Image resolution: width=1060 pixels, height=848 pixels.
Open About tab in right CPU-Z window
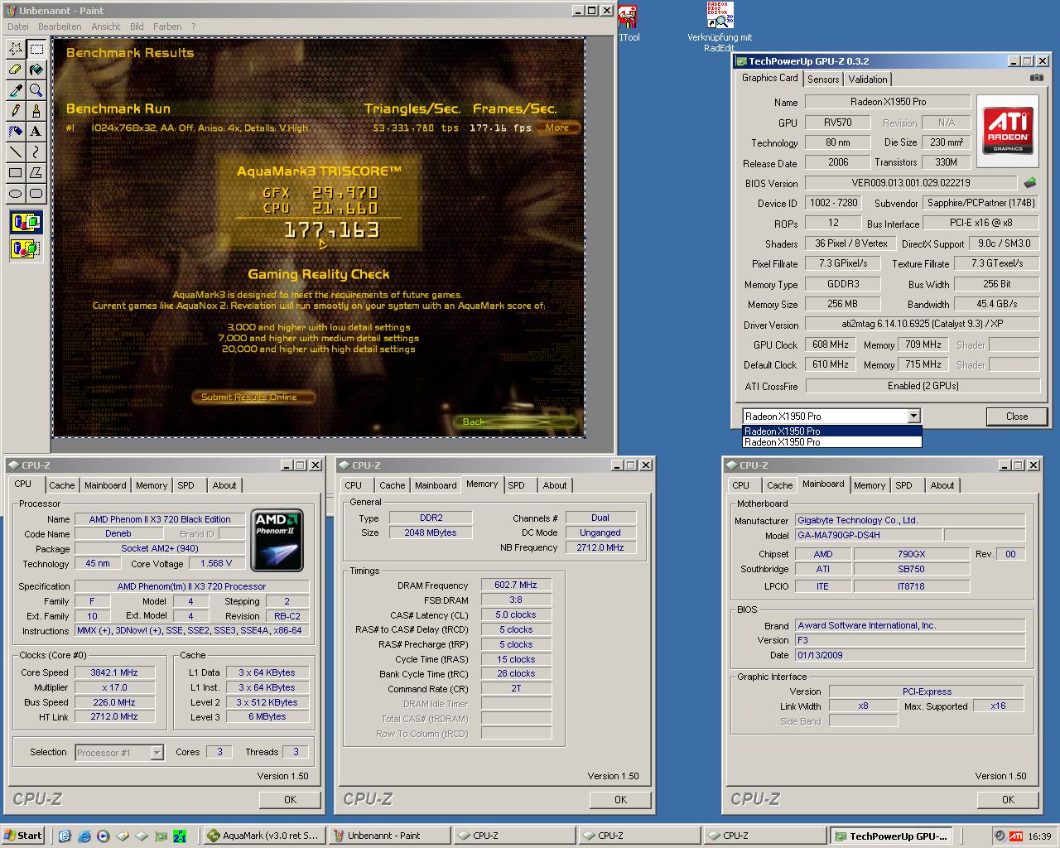[x=942, y=486]
